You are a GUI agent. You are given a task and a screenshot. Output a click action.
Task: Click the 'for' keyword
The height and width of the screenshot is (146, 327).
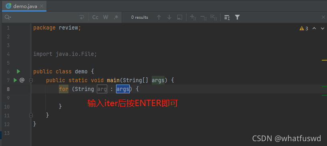click(64, 89)
